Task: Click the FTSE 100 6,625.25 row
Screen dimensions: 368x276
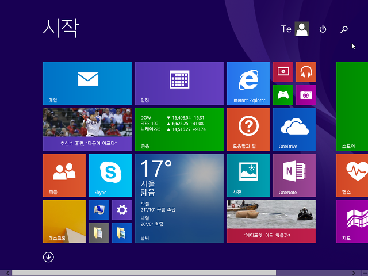Action: point(172,124)
